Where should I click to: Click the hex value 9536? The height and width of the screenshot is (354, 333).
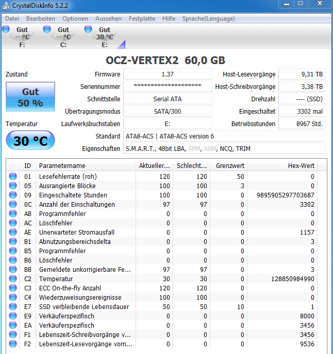pos(307,344)
